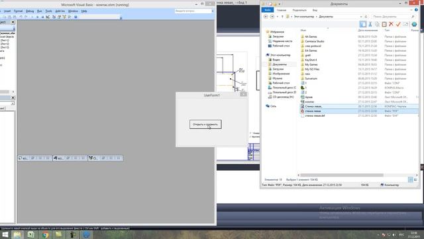Open the help question box dropdown in Visual Basic
The width and height of the screenshot is (424, 239).
coord(213,11)
